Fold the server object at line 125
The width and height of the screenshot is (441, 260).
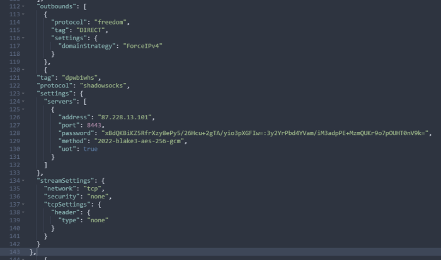pyautogui.click(x=24, y=109)
